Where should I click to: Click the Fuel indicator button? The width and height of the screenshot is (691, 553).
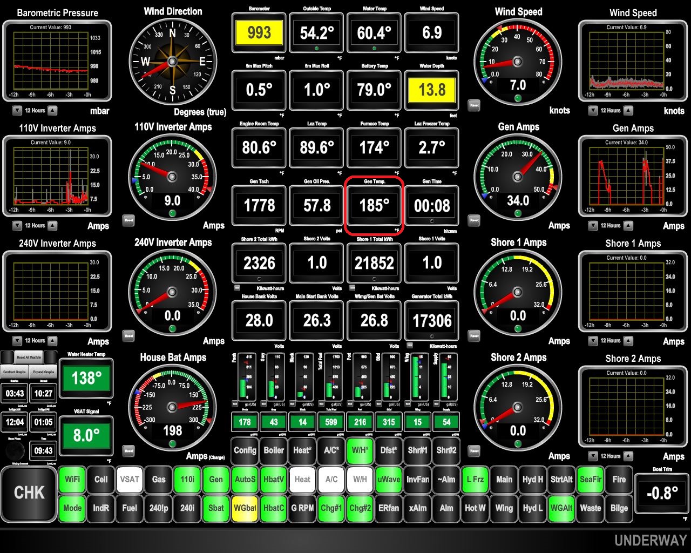point(130,508)
